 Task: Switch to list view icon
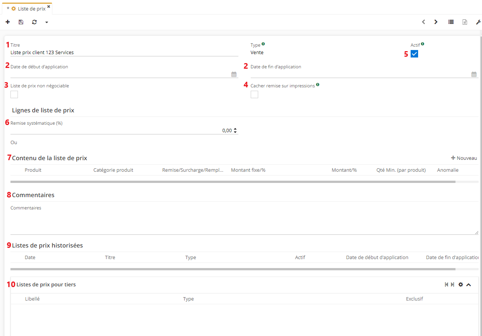[x=451, y=22]
